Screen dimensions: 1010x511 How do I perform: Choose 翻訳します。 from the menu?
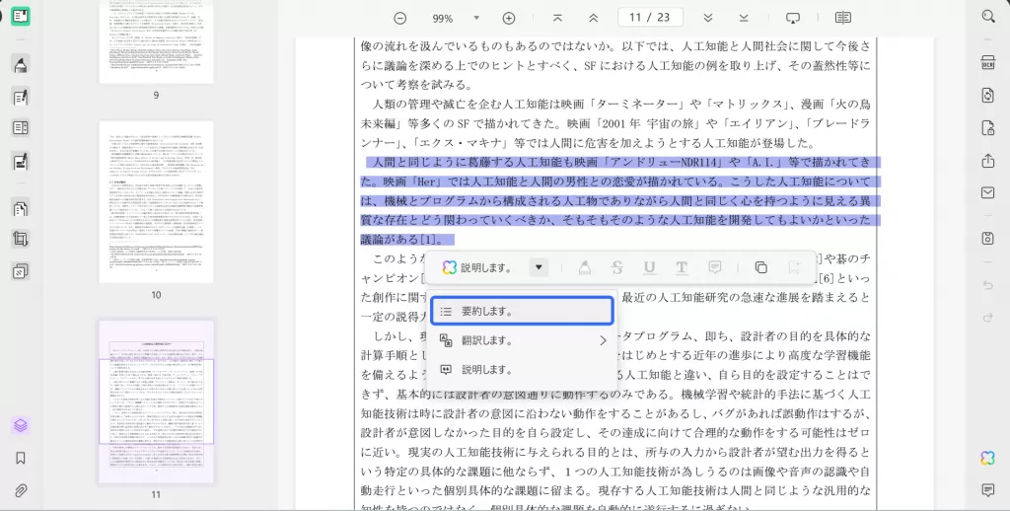[522, 340]
